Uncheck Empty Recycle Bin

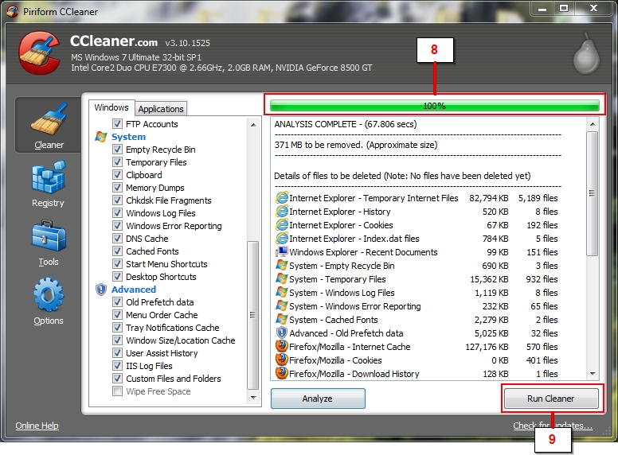pyautogui.click(x=117, y=150)
